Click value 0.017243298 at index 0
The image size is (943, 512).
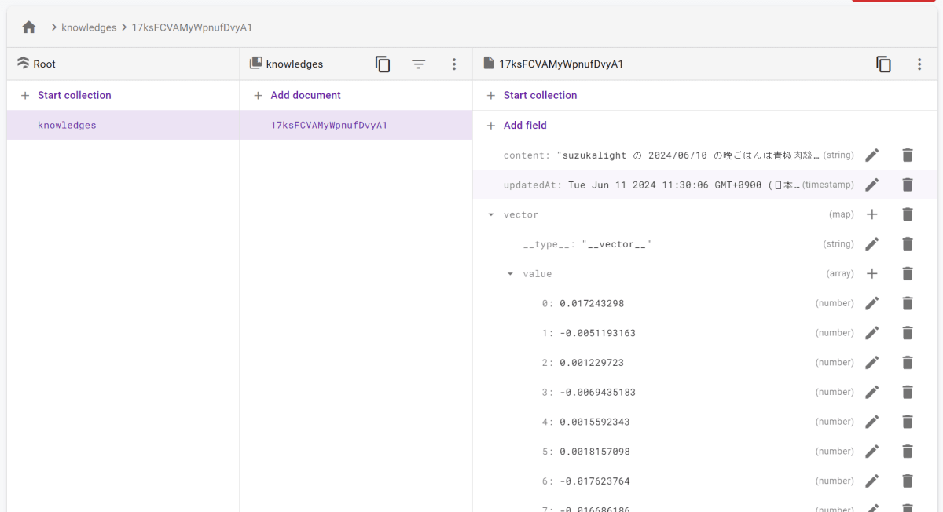coord(592,303)
